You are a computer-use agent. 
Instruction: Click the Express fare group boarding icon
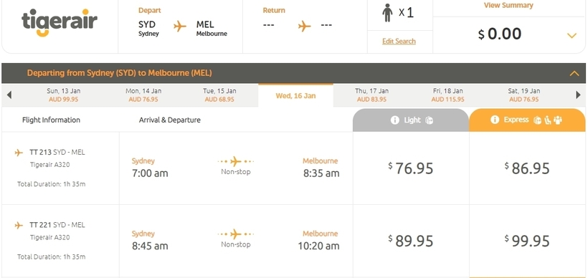[x=558, y=120]
